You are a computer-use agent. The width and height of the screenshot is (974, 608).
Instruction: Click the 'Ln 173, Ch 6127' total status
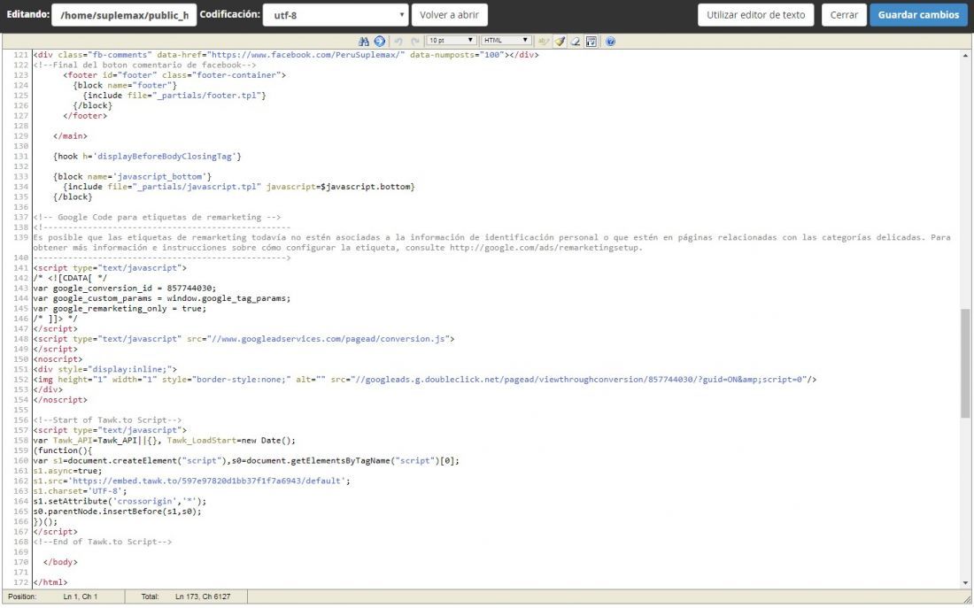tap(203, 596)
